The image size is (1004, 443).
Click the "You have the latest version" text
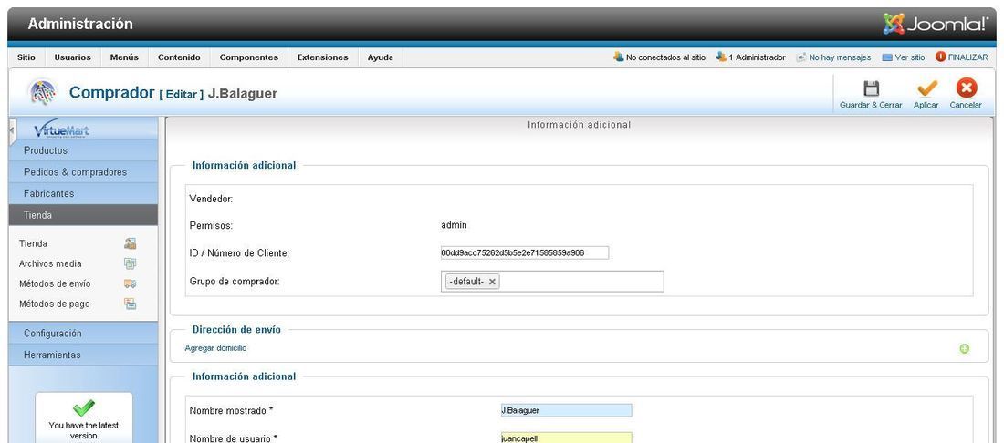pos(83,430)
